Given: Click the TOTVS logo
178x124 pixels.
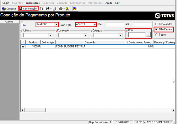Looking at the screenshot, I should [x=164, y=16].
